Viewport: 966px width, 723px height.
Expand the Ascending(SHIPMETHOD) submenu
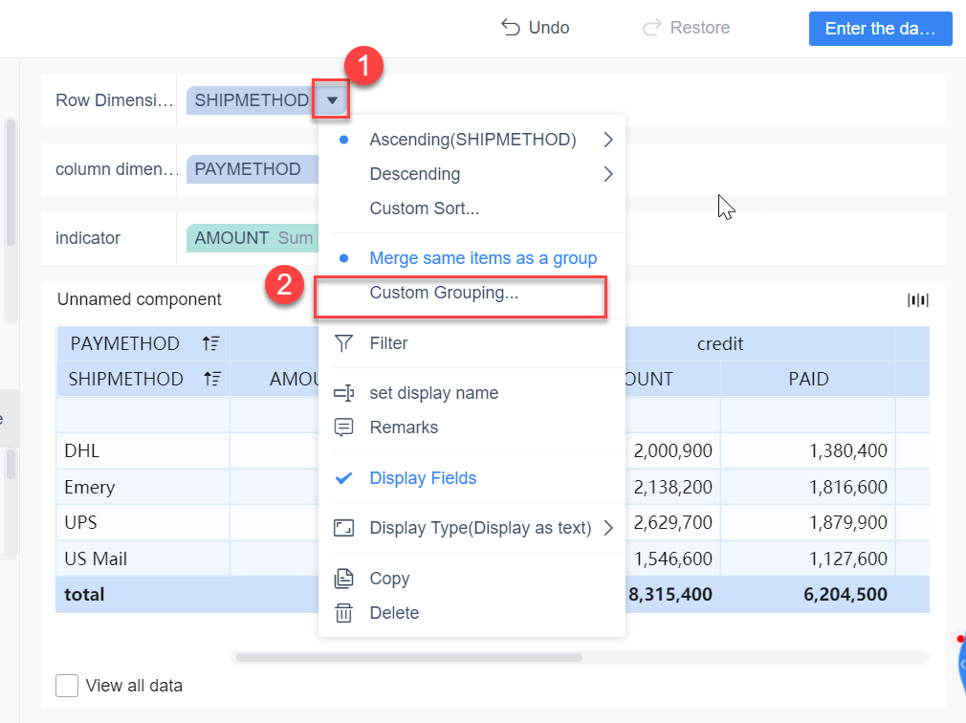click(x=607, y=140)
